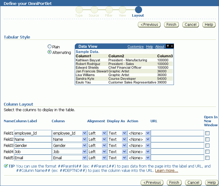Open the Field4 Column dropdown Job
219x186 pixels.
coord(69,152)
